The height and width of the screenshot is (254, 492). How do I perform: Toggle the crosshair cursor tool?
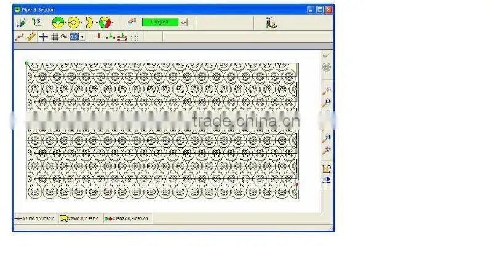pyautogui.click(x=43, y=37)
